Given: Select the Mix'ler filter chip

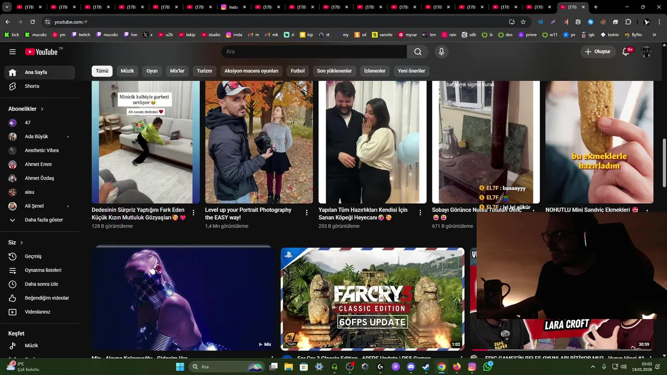Looking at the screenshot, I should point(177,71).
